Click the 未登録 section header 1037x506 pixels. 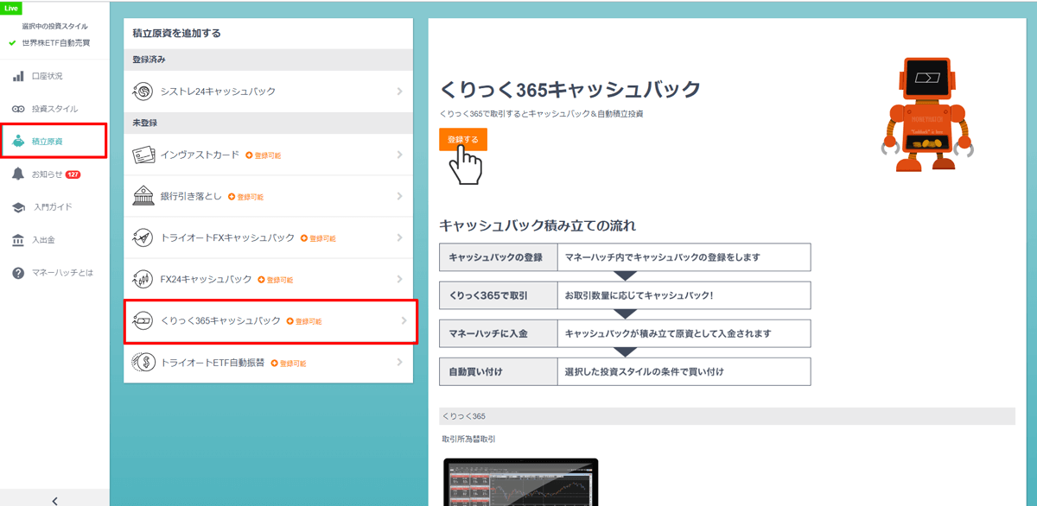click(268, 123)
